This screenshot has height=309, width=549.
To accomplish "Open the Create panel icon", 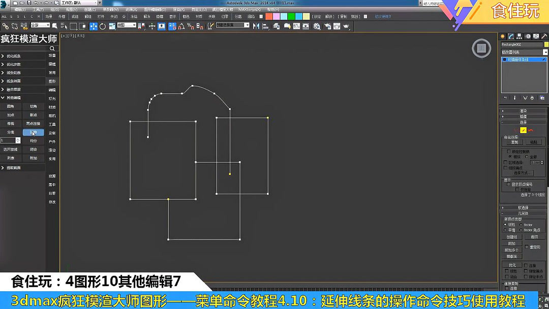I will [x=503, y=36].
